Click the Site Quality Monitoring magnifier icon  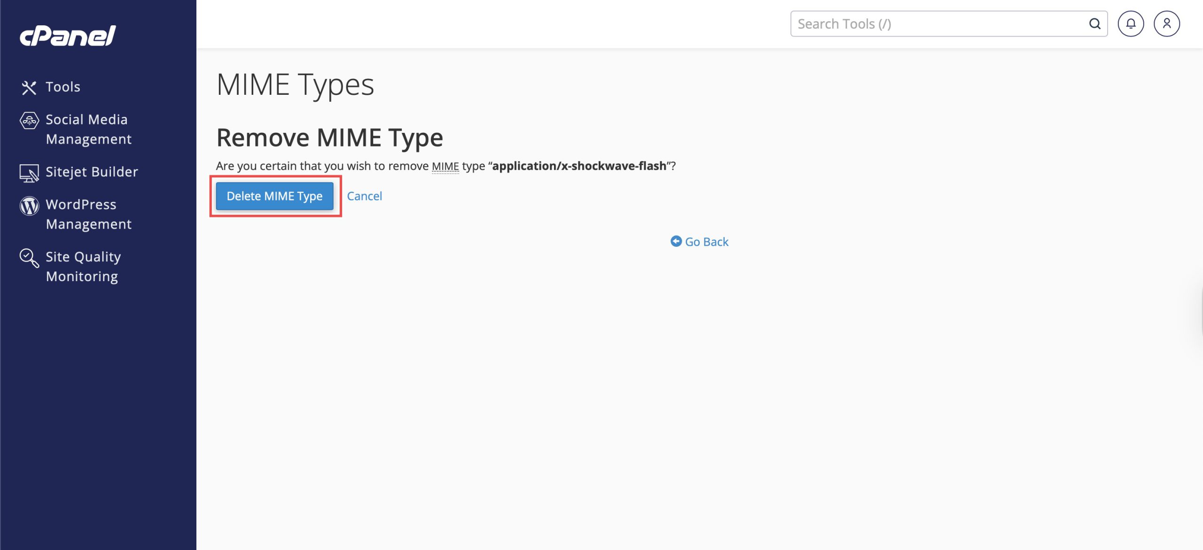coord(29,258)
